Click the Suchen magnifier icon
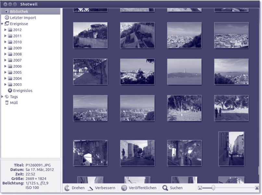 click(165, 188)
